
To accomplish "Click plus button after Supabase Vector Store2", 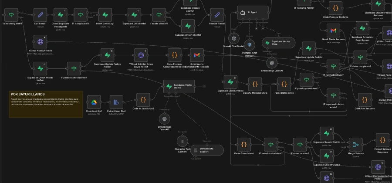I will (204, 86).
